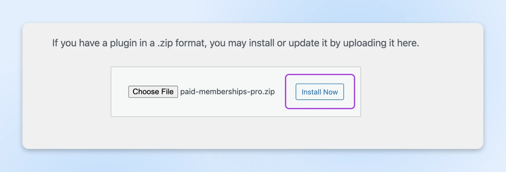Click the word "here." ending the sentence

tap(408, 43)
